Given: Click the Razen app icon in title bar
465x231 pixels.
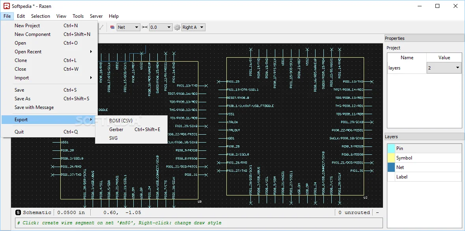Looking at the screenshot, I should (x=6, y=6).
